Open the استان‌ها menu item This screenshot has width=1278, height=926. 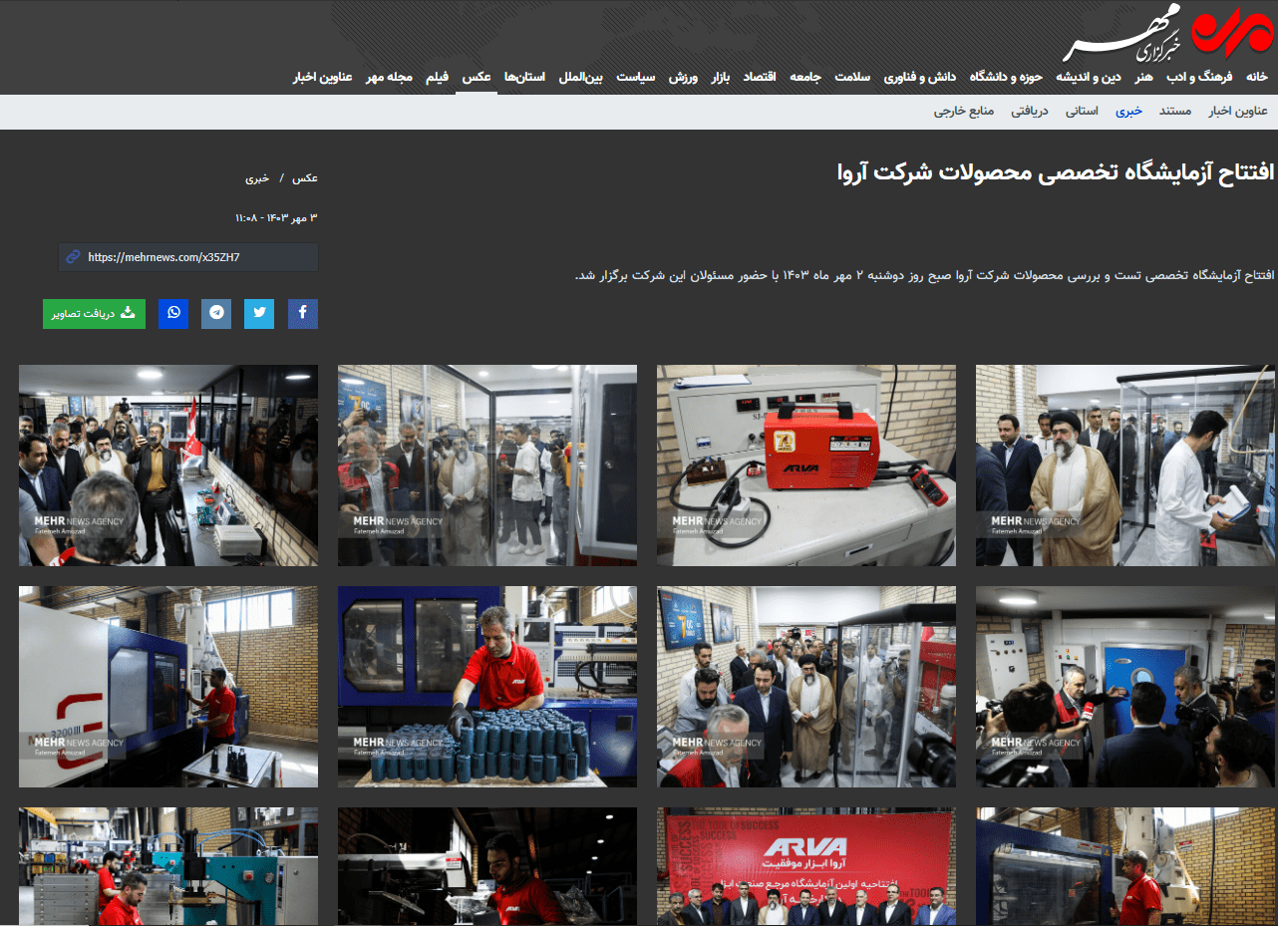[525, 77]
